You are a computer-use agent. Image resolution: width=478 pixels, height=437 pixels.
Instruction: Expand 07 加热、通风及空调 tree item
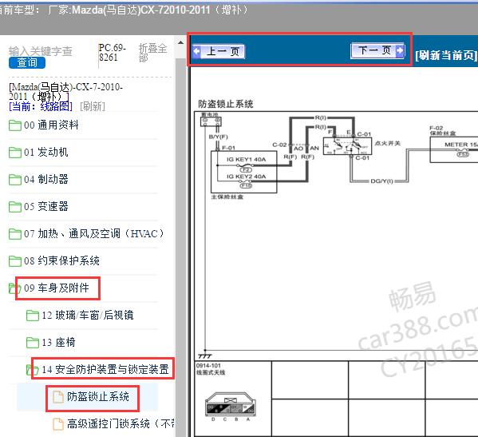point(93,233)
